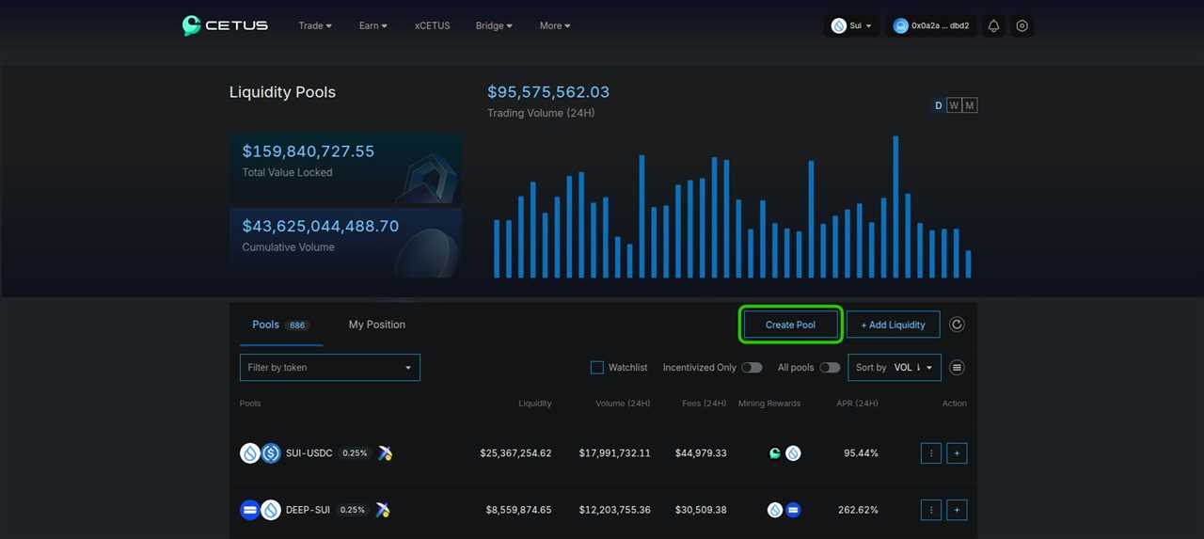The image size is (1204, 539).
Task: Switch chart to daily view D
Action: [x=938, y=105]
